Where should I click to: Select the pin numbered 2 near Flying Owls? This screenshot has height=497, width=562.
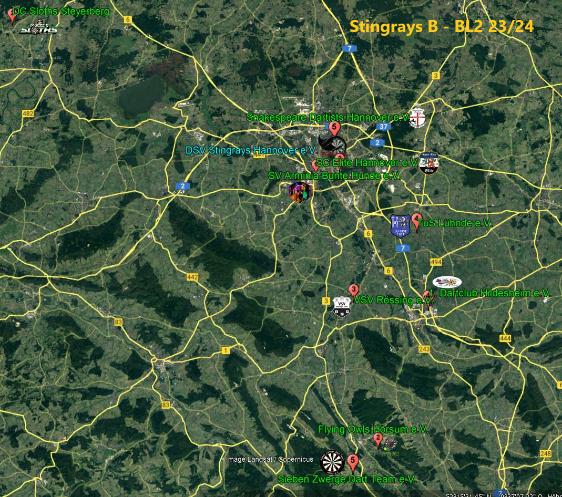tap(378, 438)
